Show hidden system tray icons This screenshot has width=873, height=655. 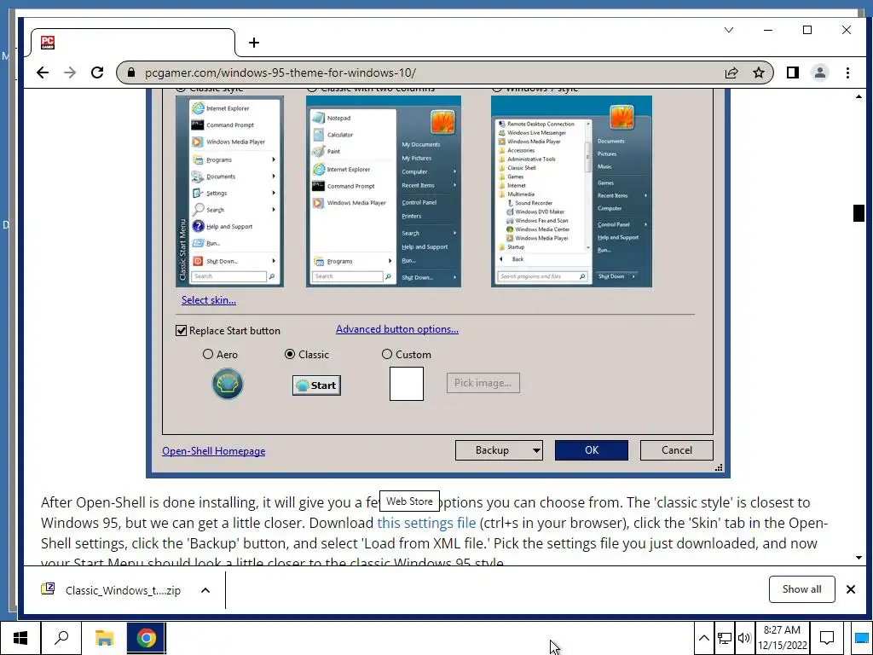(703, 638)
